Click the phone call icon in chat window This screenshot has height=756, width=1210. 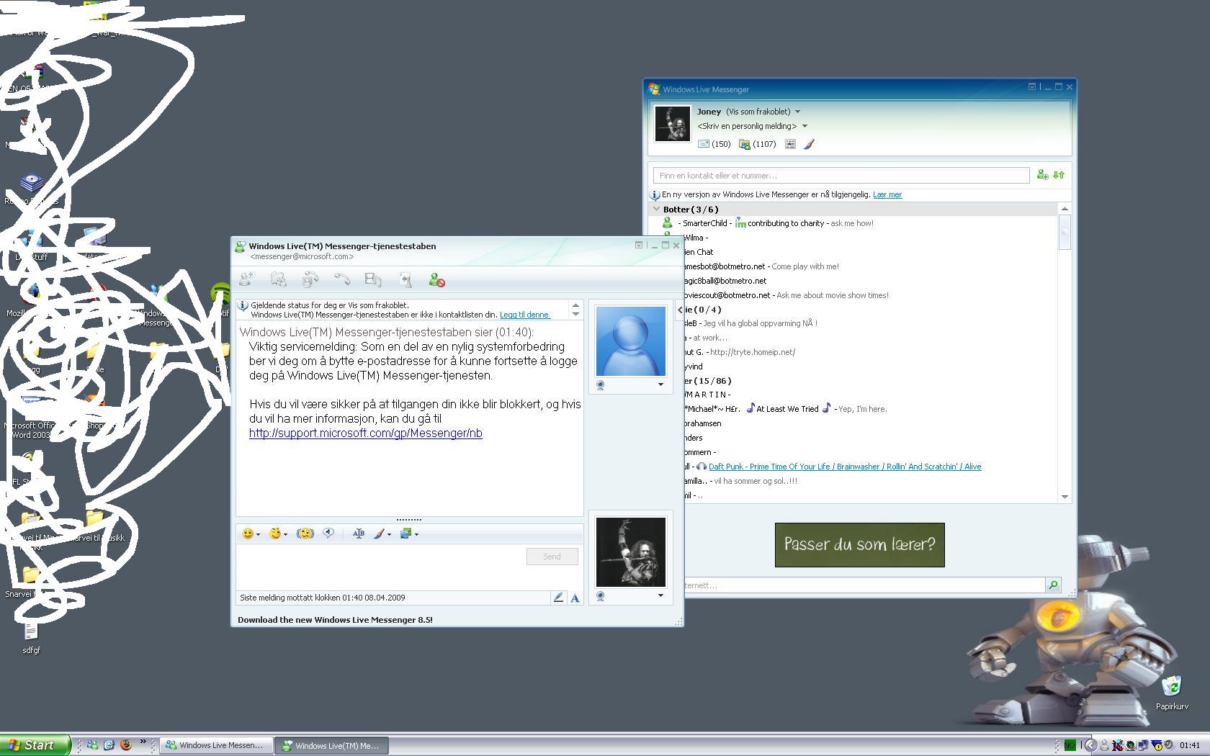[x=341, y=280]
